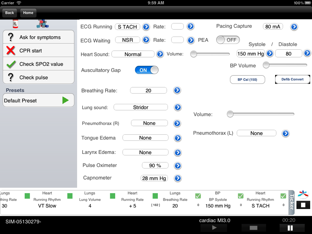312x234 pixels.
Task: Click blue arrow next to Pacing Capture 80 mA
Action: click(x=294, y=27)
